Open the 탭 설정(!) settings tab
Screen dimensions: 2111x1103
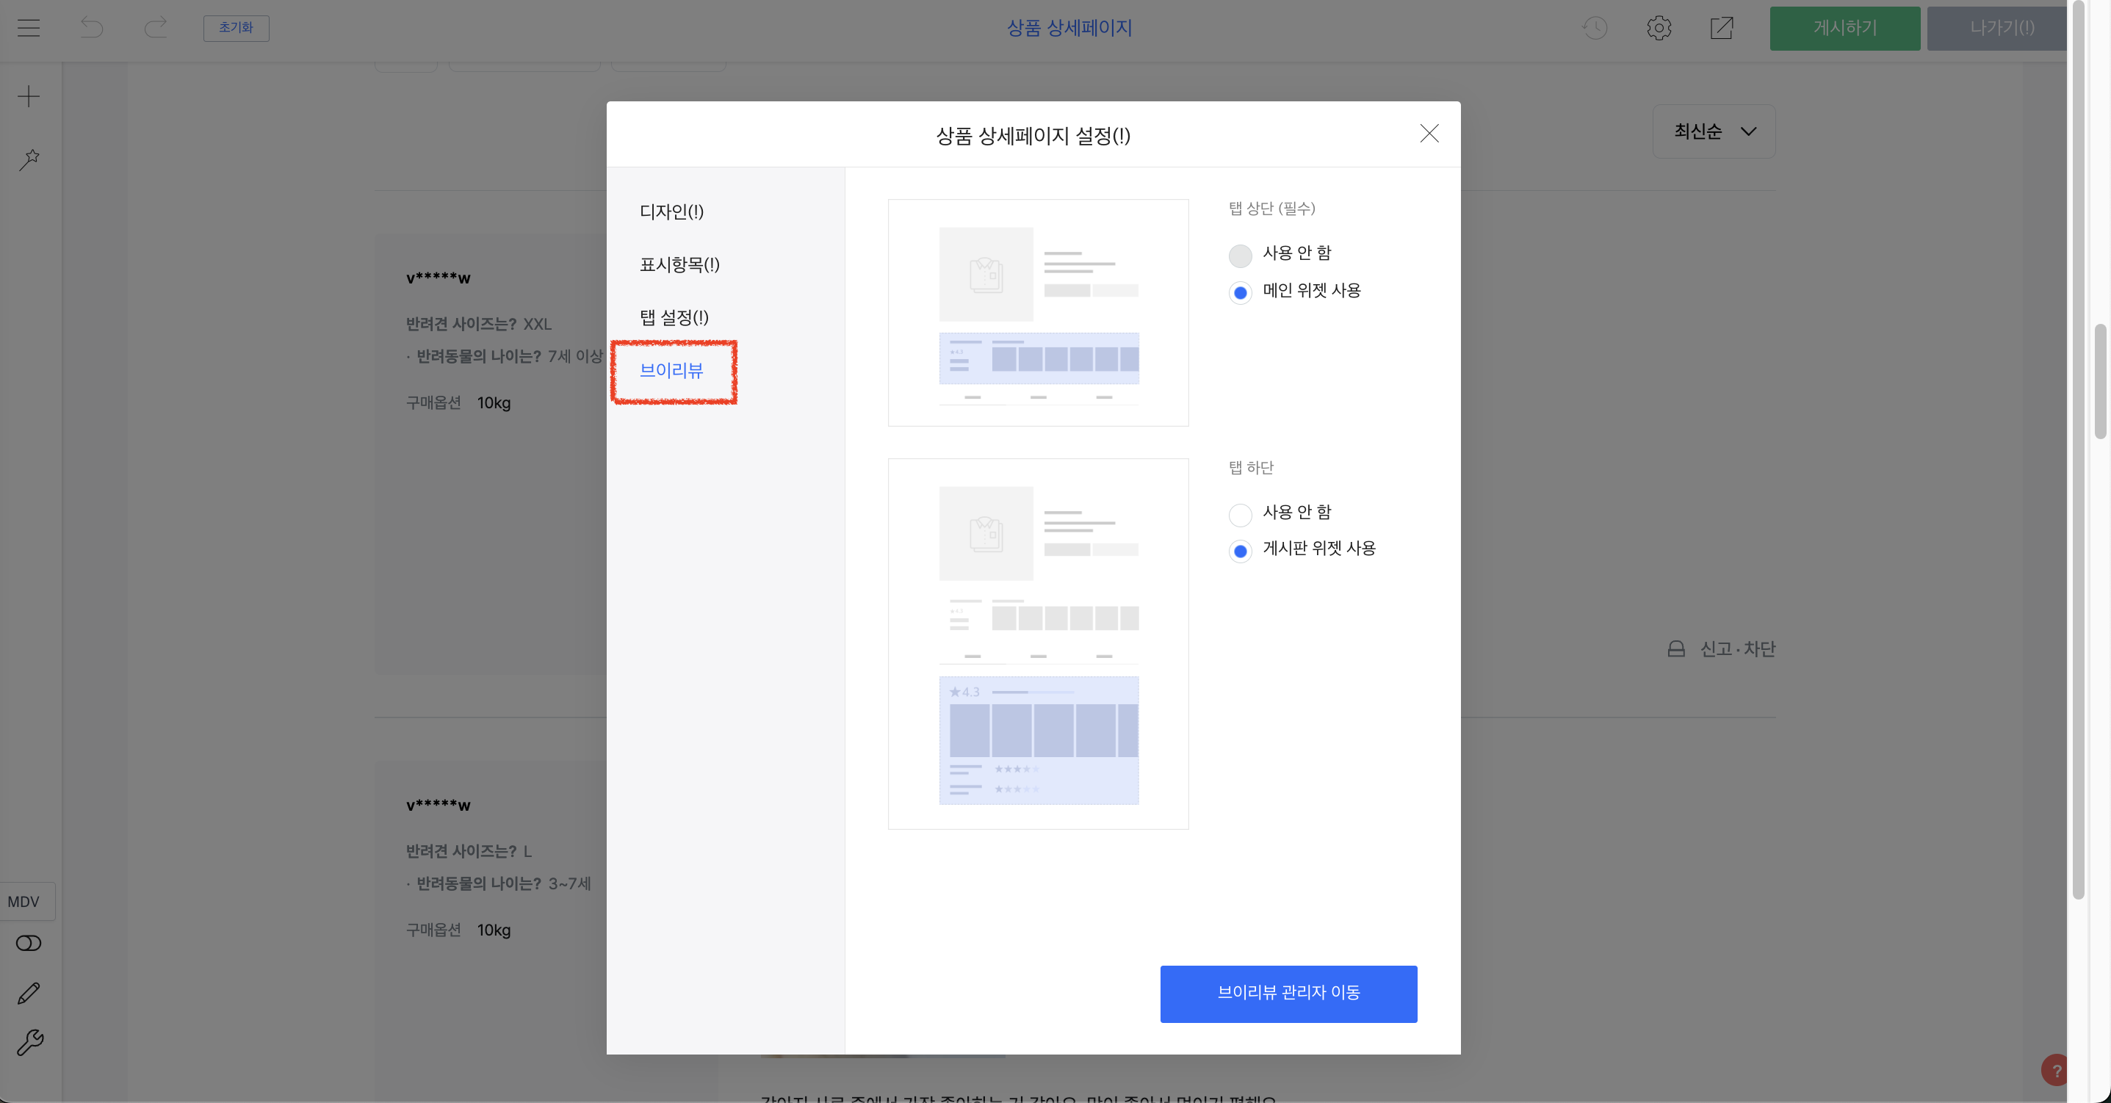674,318
